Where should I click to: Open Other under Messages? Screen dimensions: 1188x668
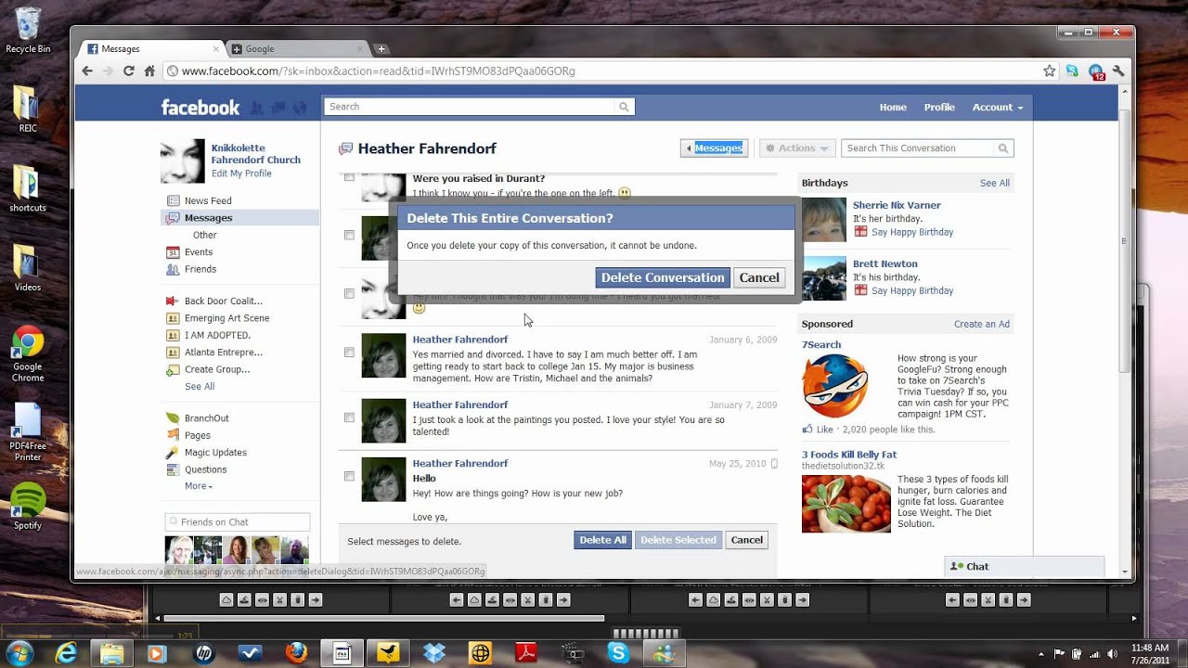(205, 236)
